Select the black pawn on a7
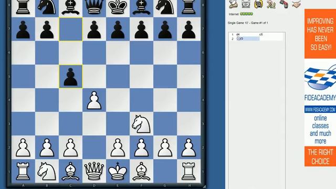The image size is (336, 189). [x=23, y=29]
